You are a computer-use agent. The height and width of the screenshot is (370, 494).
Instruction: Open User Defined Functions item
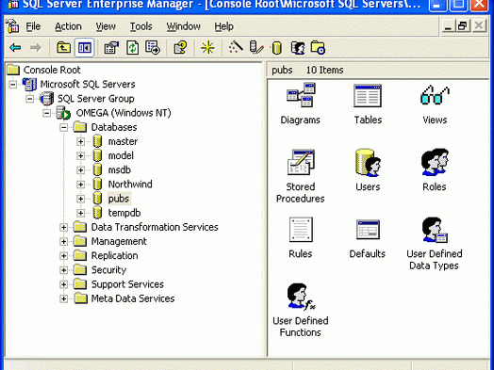click(x=300, y=311)
